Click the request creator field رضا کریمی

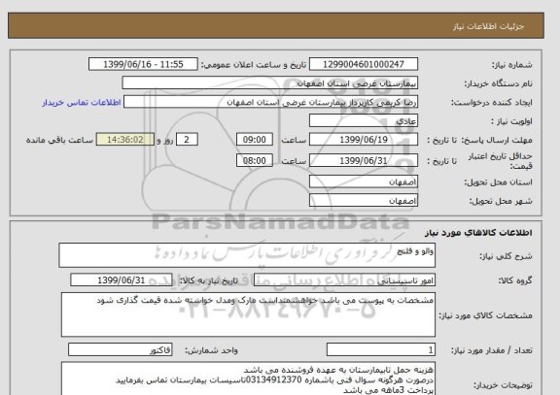(270, 102)
